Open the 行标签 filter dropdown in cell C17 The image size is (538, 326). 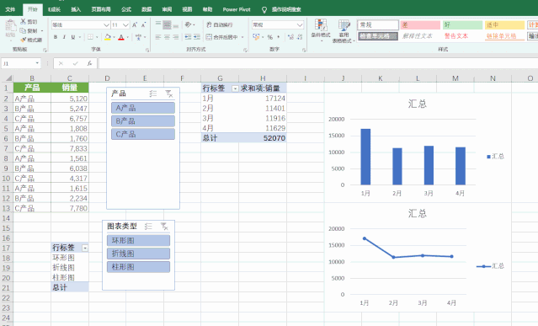(85, 248)
